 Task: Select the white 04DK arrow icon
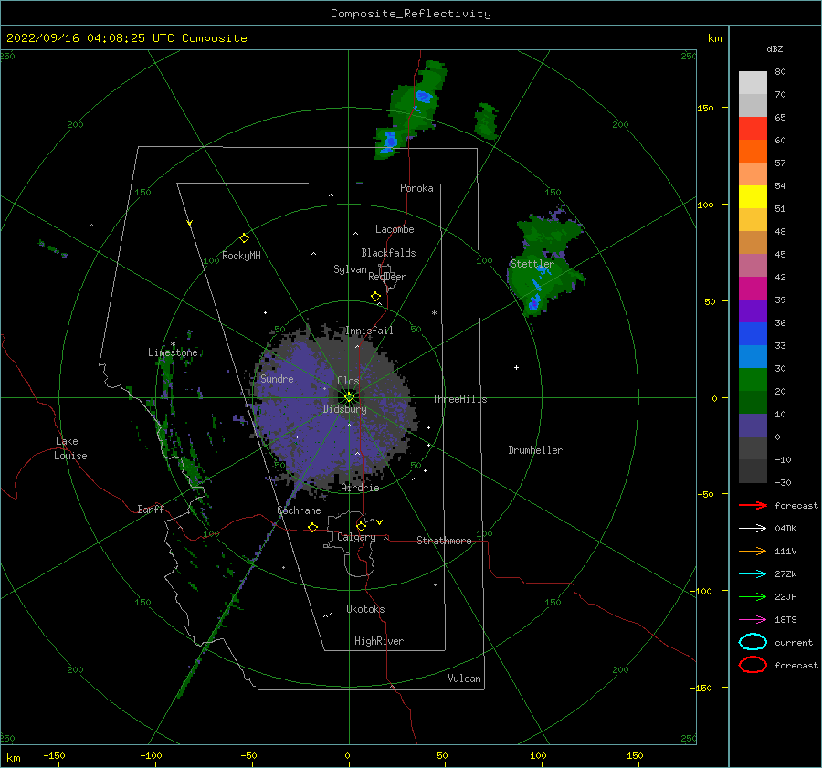[753, 529]
